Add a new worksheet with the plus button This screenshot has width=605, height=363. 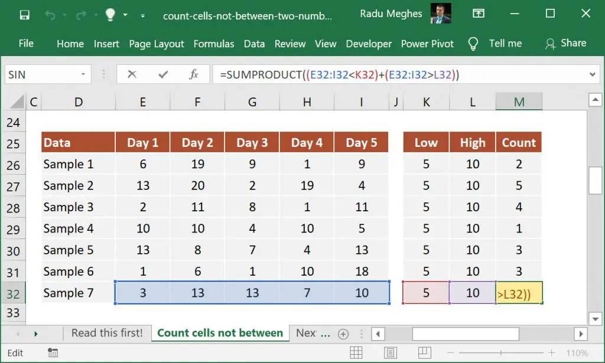point(343,333)
